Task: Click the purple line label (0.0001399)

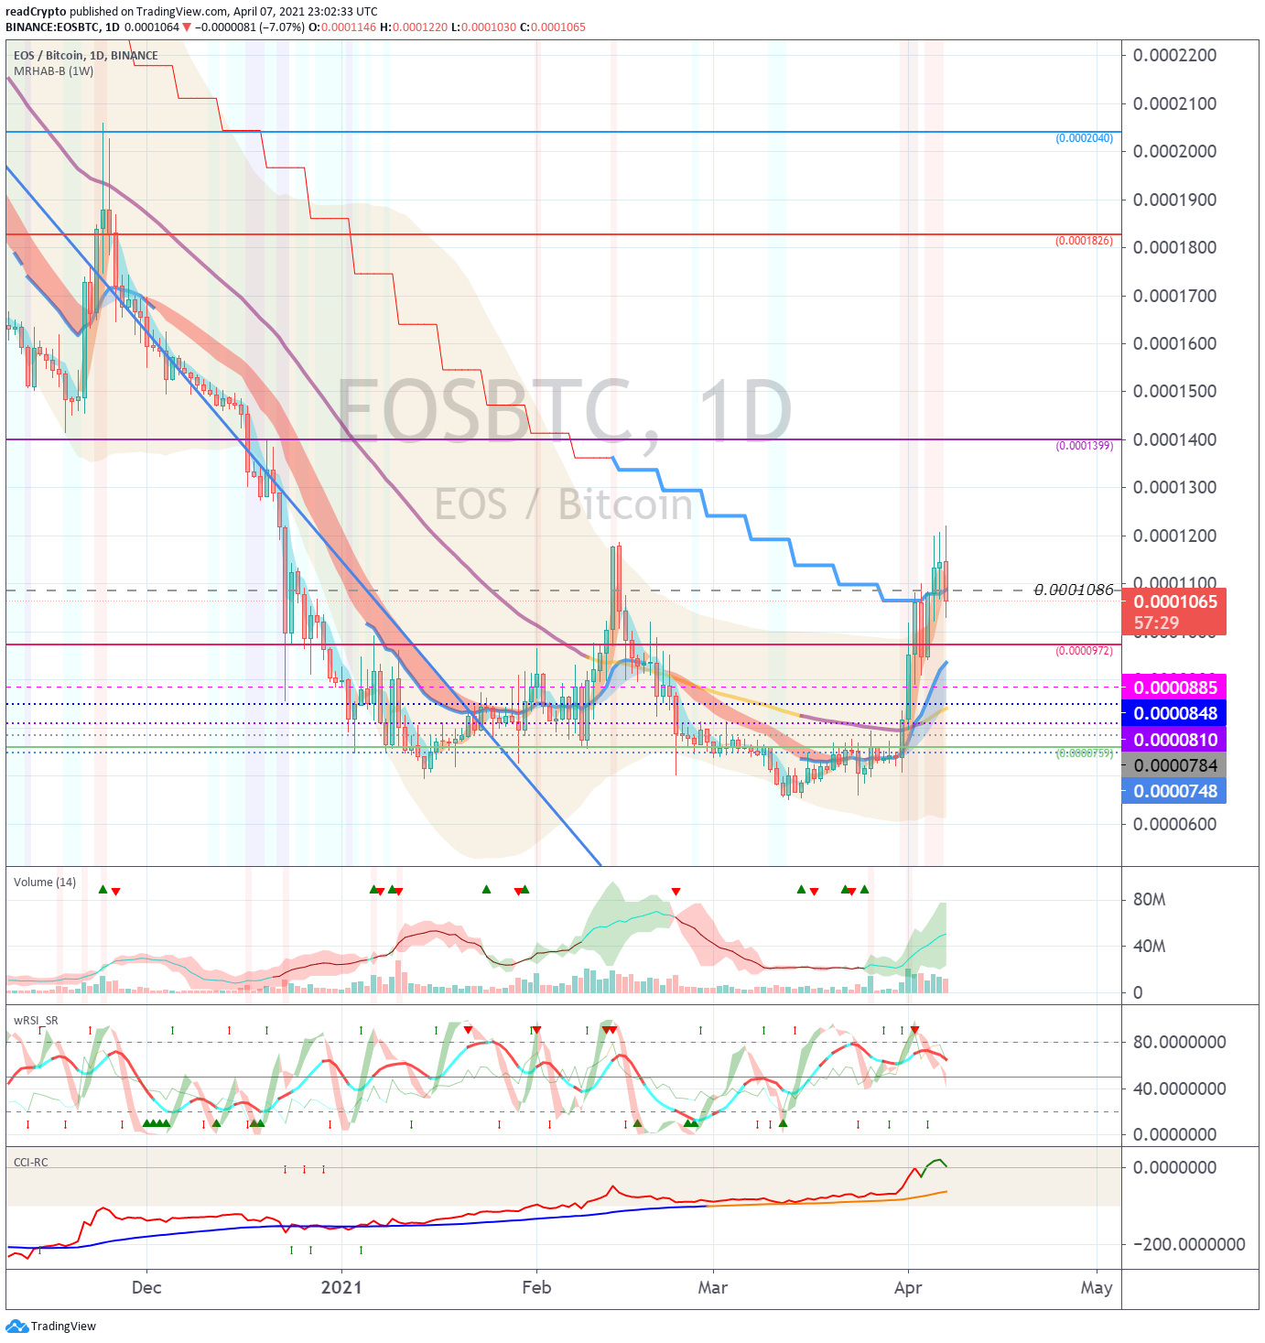Action: pyautogui.click(x=1085, y=446)
